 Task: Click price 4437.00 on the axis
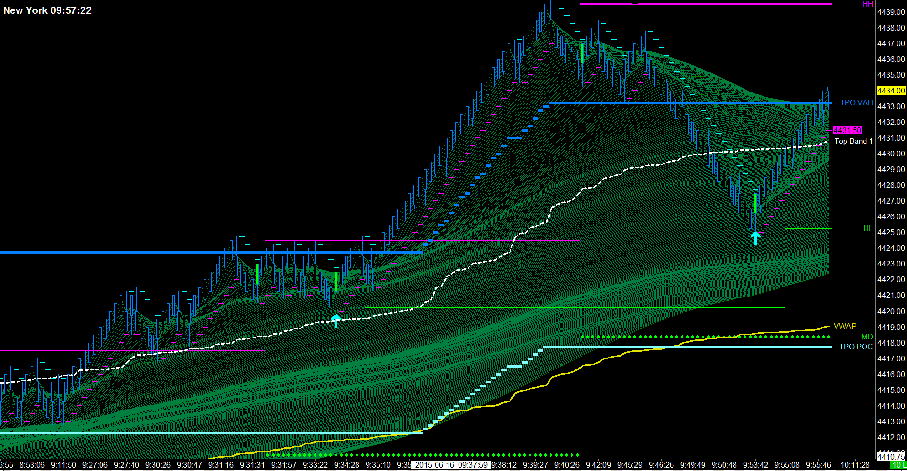coord(891,43)
